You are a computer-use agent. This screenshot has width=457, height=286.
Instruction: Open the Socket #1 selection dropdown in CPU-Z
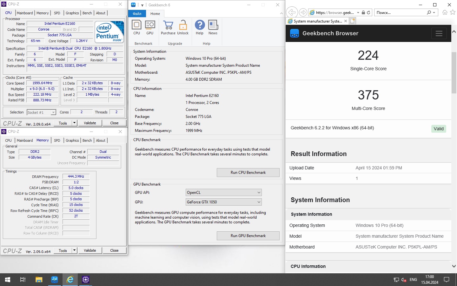pyautogui.click(x=41, y=112)
